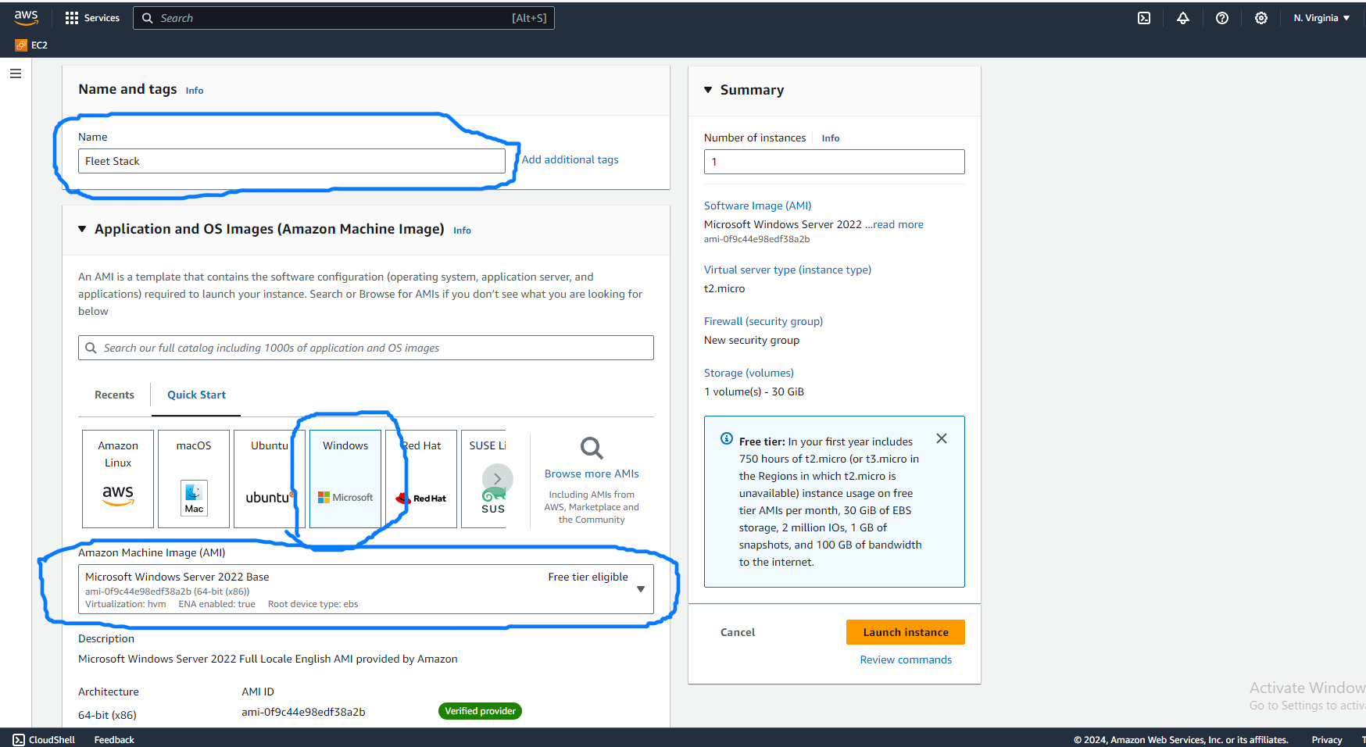Open the Amazon Machine Image dropdown
This screenshot has width=1366, height=747.
pyautogui.click(x=366, y=589)
